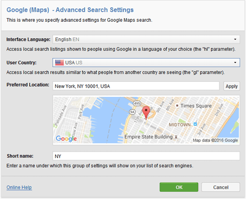Cancel the Advanced Search Settings dialog
The height and width of the screenshot is (199, 246).
[x=221, y=187]
